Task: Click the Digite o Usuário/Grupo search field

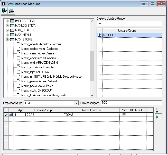Action: 129,23
